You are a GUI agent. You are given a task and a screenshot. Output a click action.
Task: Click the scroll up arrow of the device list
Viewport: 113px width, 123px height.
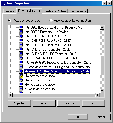coord(102,27)
